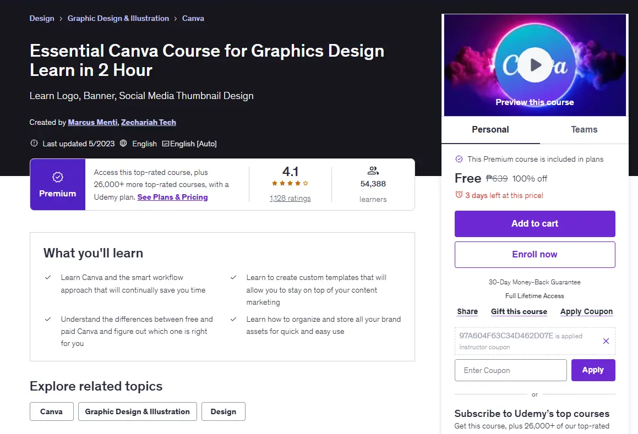The width and height of the screenshot is (638, 434).
Task: Click the alarm clock icon beside days left
Action: (x=459, y=195)
